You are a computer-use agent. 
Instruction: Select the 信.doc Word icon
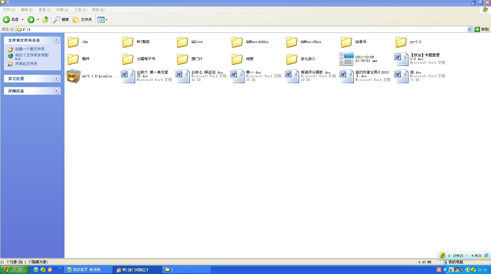[x=401, y=76]
